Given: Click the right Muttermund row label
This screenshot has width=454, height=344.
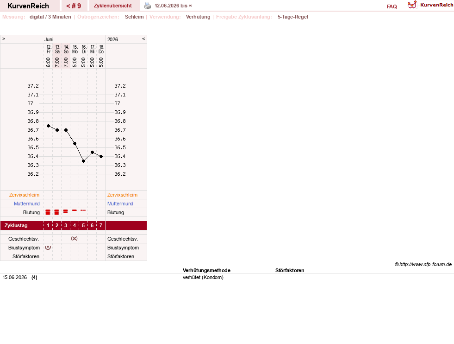Looking at the screenshot, I should 120,204.
